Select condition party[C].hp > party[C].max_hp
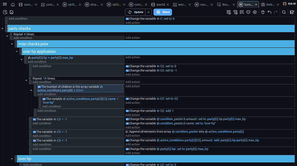This screenshot has width=297, height=166. pyautogui.click(x=50, y=58)
